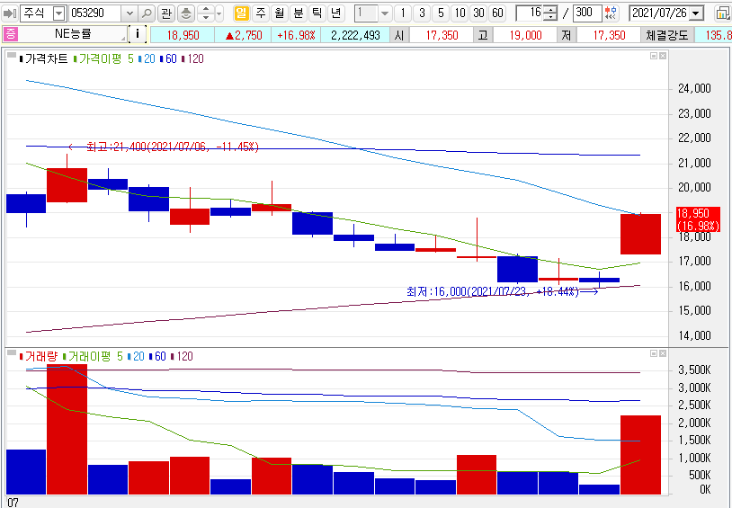Click the price chart panel maximize icon
Viewport: 732px width, 508px height.
pos(654,56)
